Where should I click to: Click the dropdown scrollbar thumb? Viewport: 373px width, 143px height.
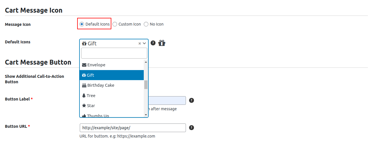(x=146, y=85)
